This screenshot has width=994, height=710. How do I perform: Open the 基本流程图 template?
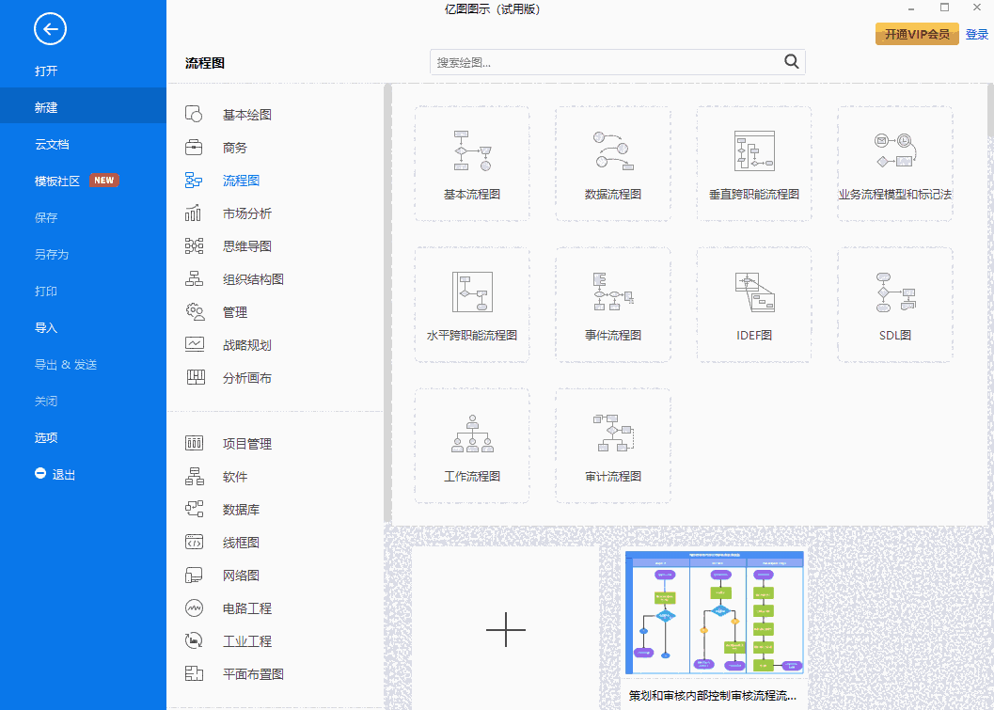click(x=471, y=164)
